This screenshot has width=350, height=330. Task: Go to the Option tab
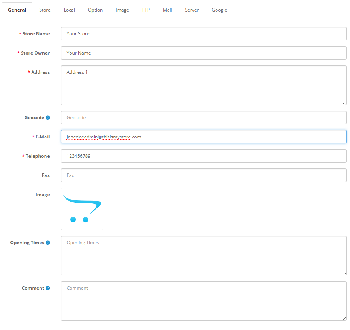[x=95, y=10]
